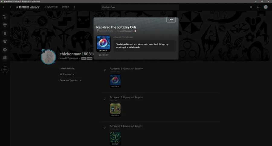Go back with the left arrow
This screenshot has height=146, width=272.
[x=4, y=7]
